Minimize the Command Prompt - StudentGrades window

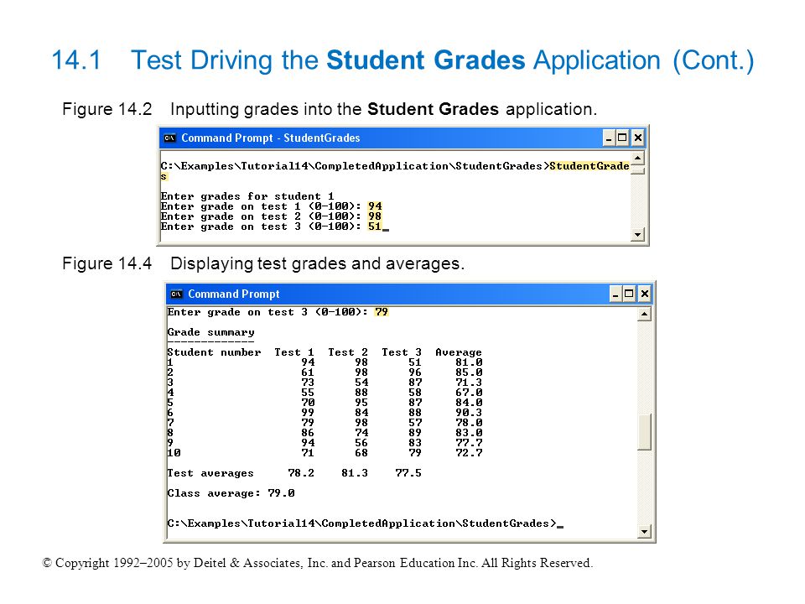pos(609,138)
